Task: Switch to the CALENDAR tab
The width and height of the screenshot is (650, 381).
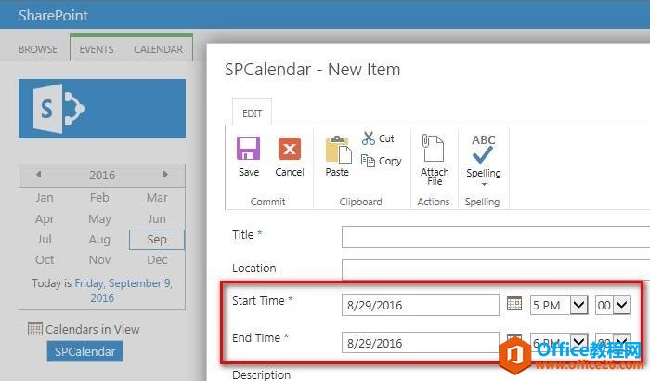Action: click(x=158, y=49)
